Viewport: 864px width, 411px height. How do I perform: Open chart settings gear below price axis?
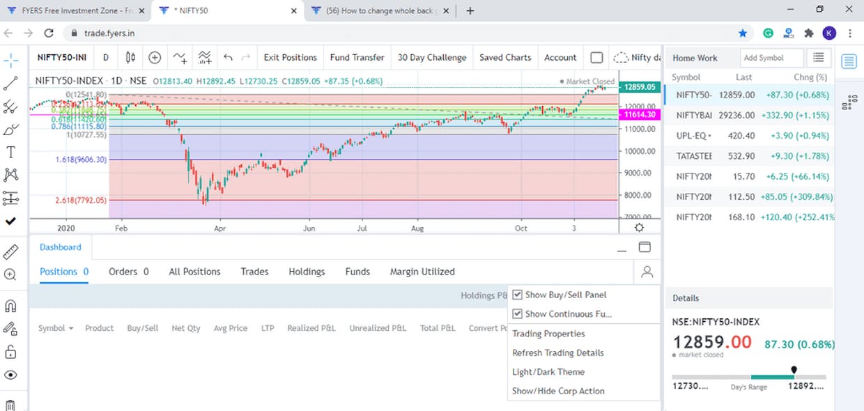click(639, 227)
